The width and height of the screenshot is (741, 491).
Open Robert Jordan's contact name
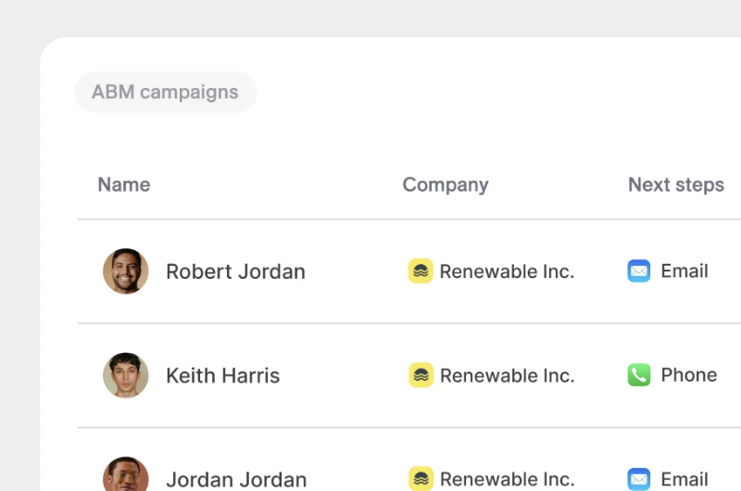(236, 271)
